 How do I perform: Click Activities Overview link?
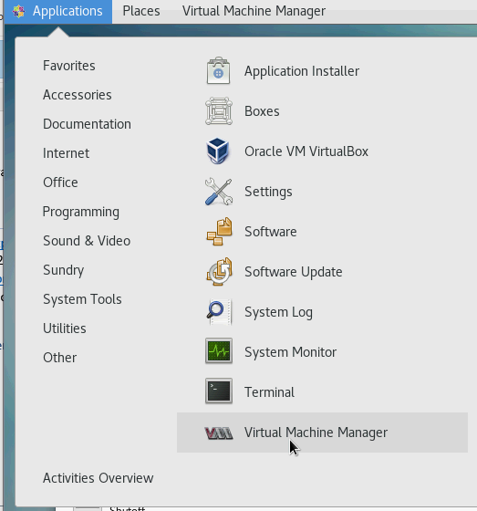[x=99, y=478]
